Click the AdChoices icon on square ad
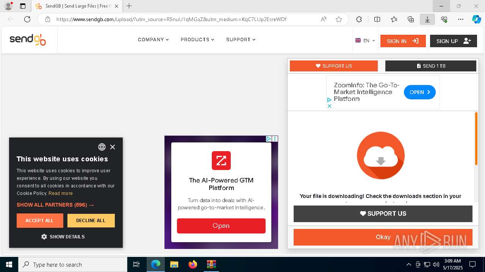Viewport: 485px width, 272px height. [269, 139]
